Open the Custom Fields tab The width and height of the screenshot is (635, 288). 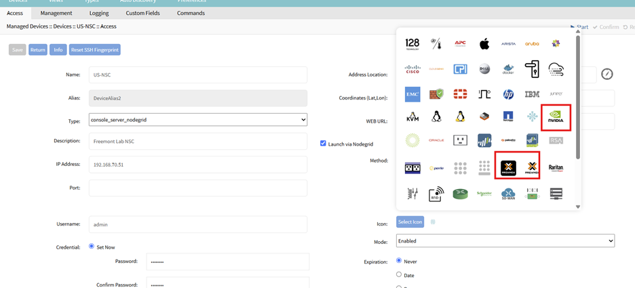click(143, 13)
